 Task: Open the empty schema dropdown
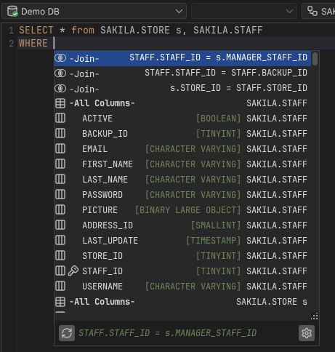click(x=244, y=11)
